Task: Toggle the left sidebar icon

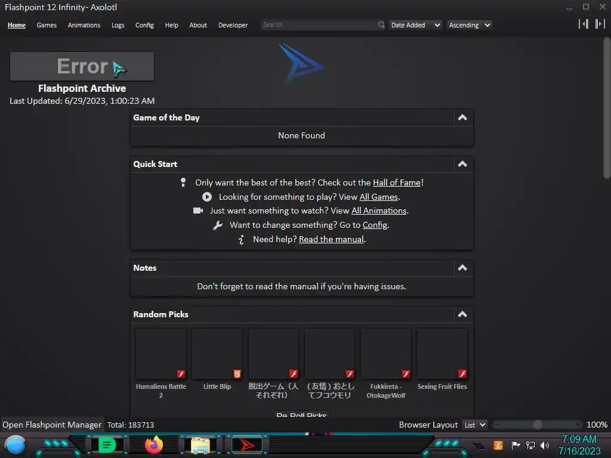Action: coord(584,24)
